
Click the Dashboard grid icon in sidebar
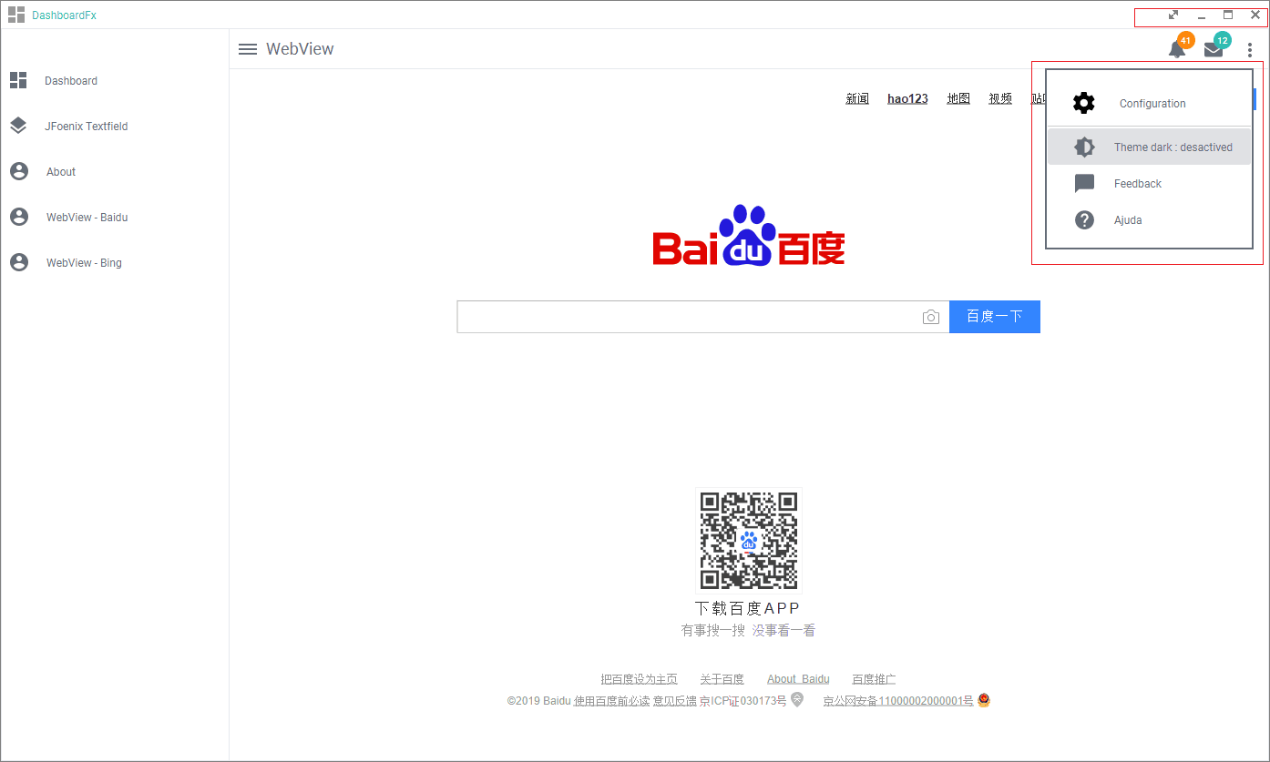[18, 80]
